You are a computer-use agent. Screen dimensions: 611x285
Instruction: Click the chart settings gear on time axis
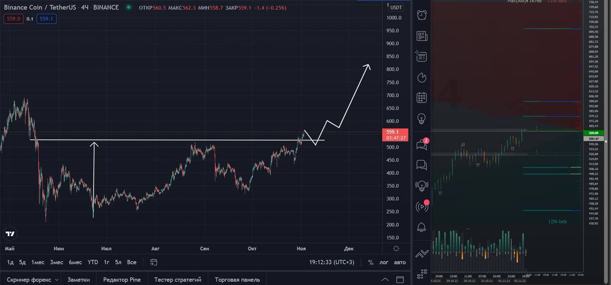click(x=397, y=248)
